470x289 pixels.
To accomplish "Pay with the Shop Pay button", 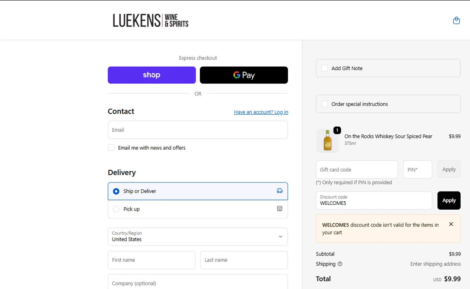I will [x=152, y=75].
